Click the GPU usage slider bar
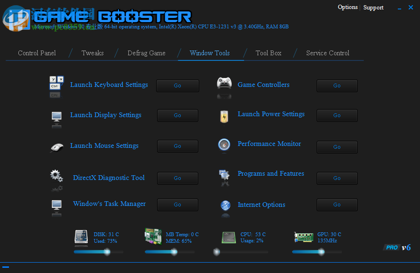The image size is (420, 273). click(317, 252)
